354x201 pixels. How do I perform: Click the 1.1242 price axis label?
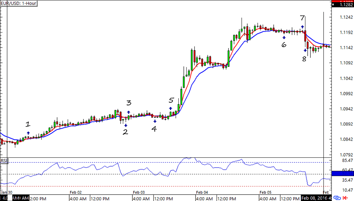[346, 17]
